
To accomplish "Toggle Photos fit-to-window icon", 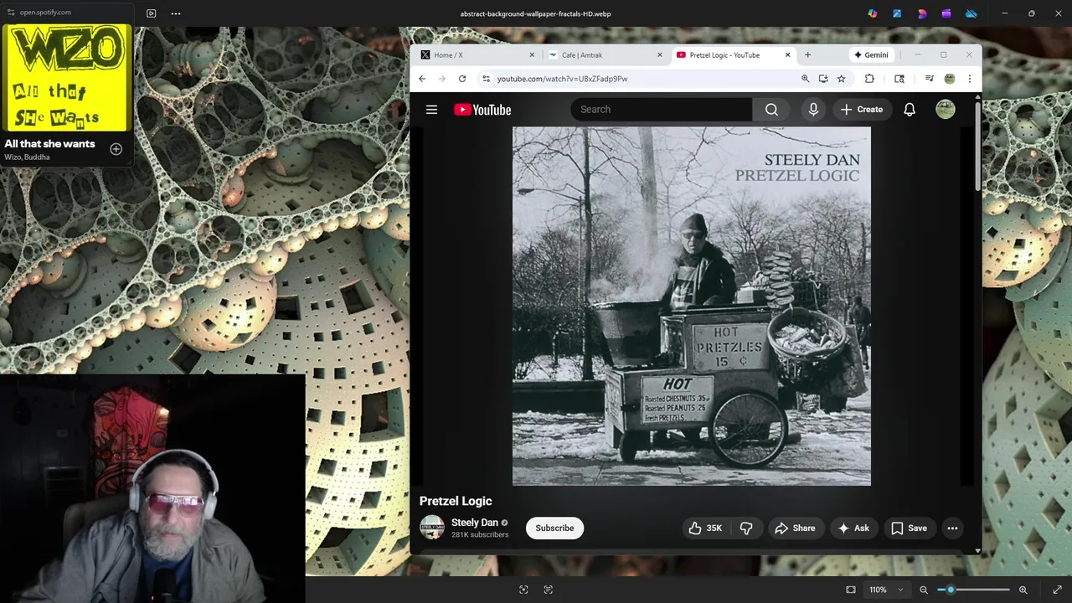I will point(851,590).
